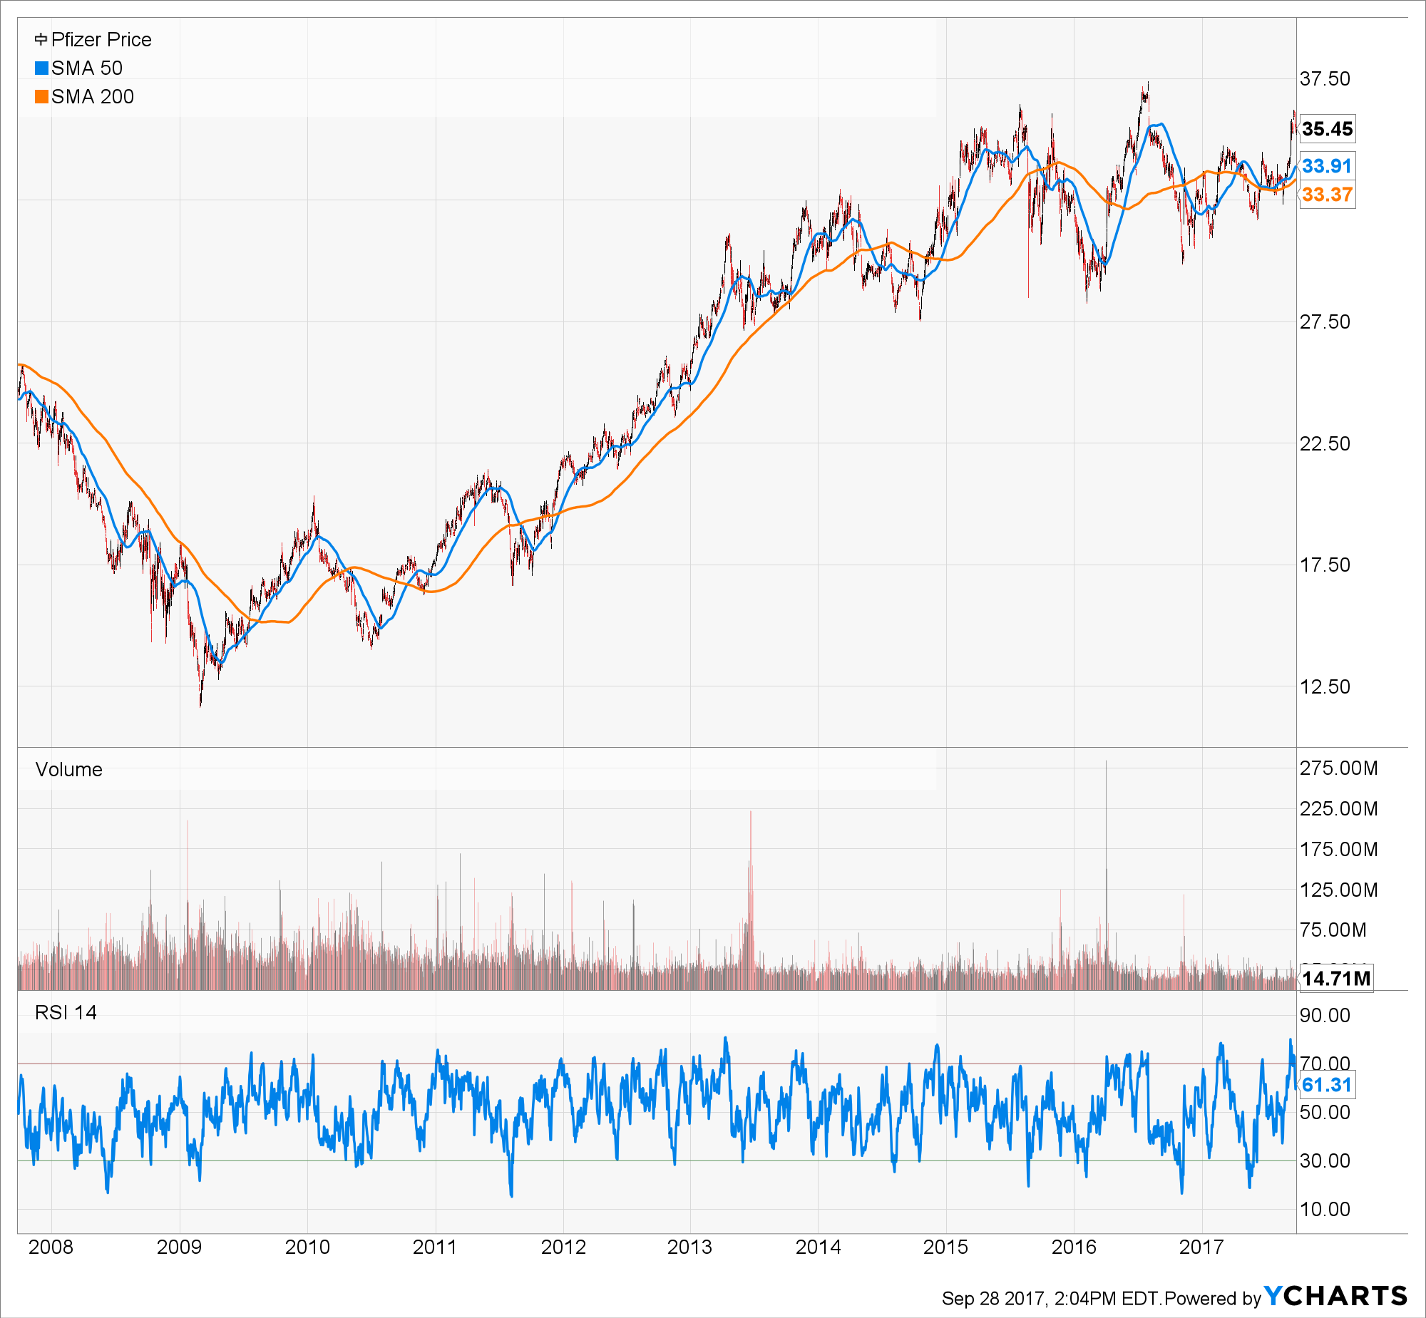Click the mid-2013 volume spike bar
Image resolution: width=1426 pixels, height=1318 pixels.
[751, 900]
